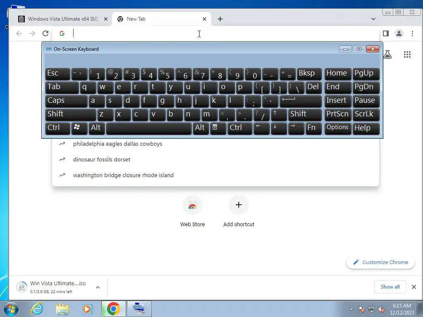Open the tab search chevron dropdown
The width and height of the screenshot is (423, 317).
point(373,19)
